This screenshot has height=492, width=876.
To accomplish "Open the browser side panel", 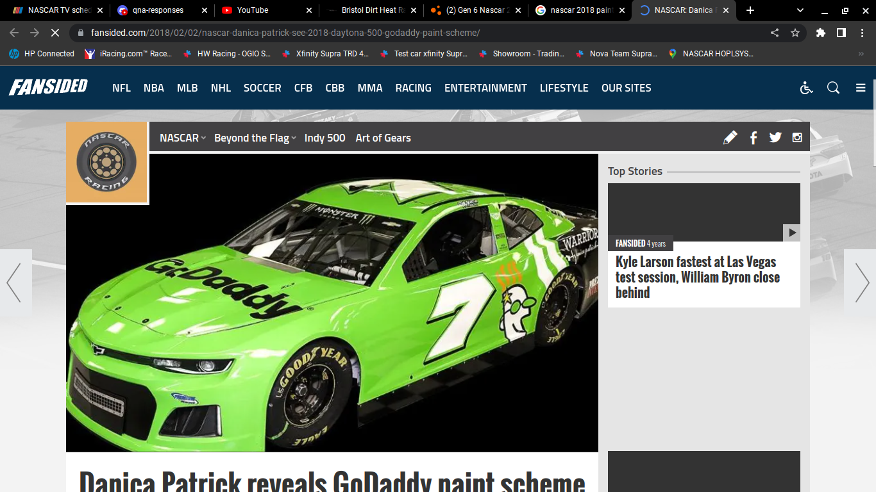I will coord(841,33).
